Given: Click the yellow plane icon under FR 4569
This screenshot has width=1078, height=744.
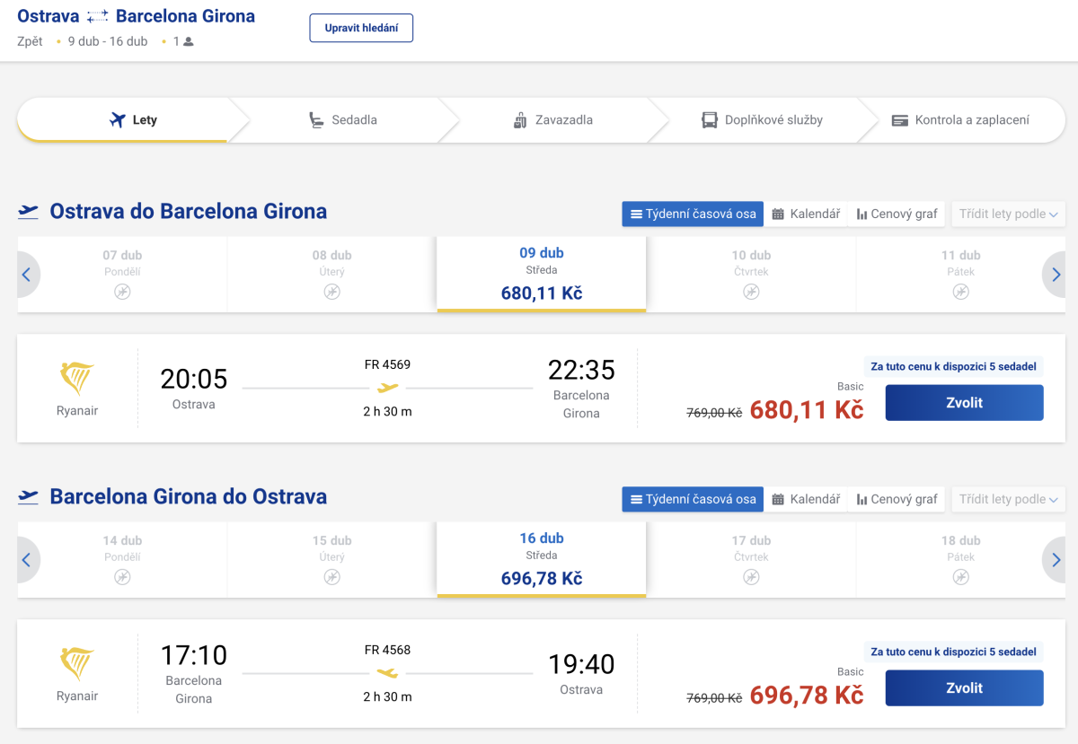Looking at the screenshot, I should (x=387, y=388).
